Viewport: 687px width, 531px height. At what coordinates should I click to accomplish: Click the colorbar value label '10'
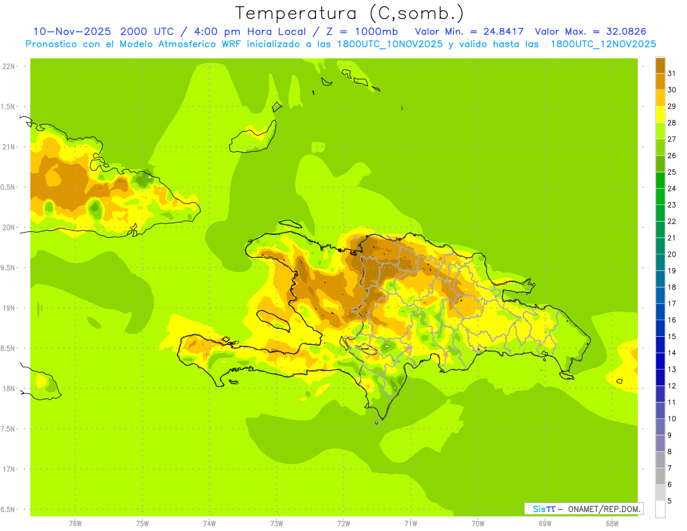click(672, 419)
